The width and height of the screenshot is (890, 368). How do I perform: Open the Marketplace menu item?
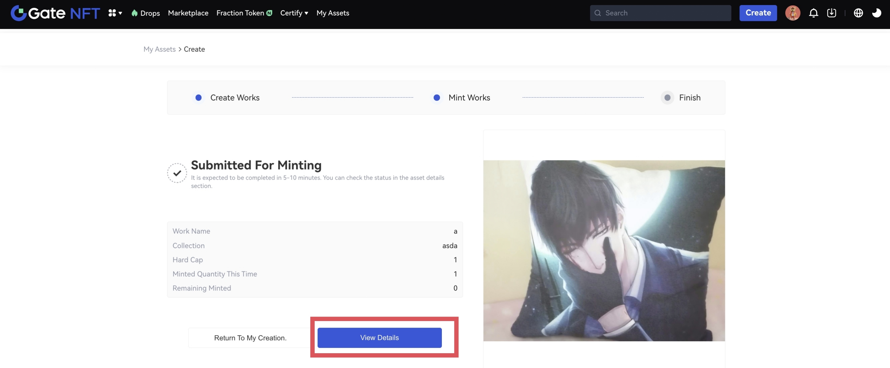pos(188,13)
